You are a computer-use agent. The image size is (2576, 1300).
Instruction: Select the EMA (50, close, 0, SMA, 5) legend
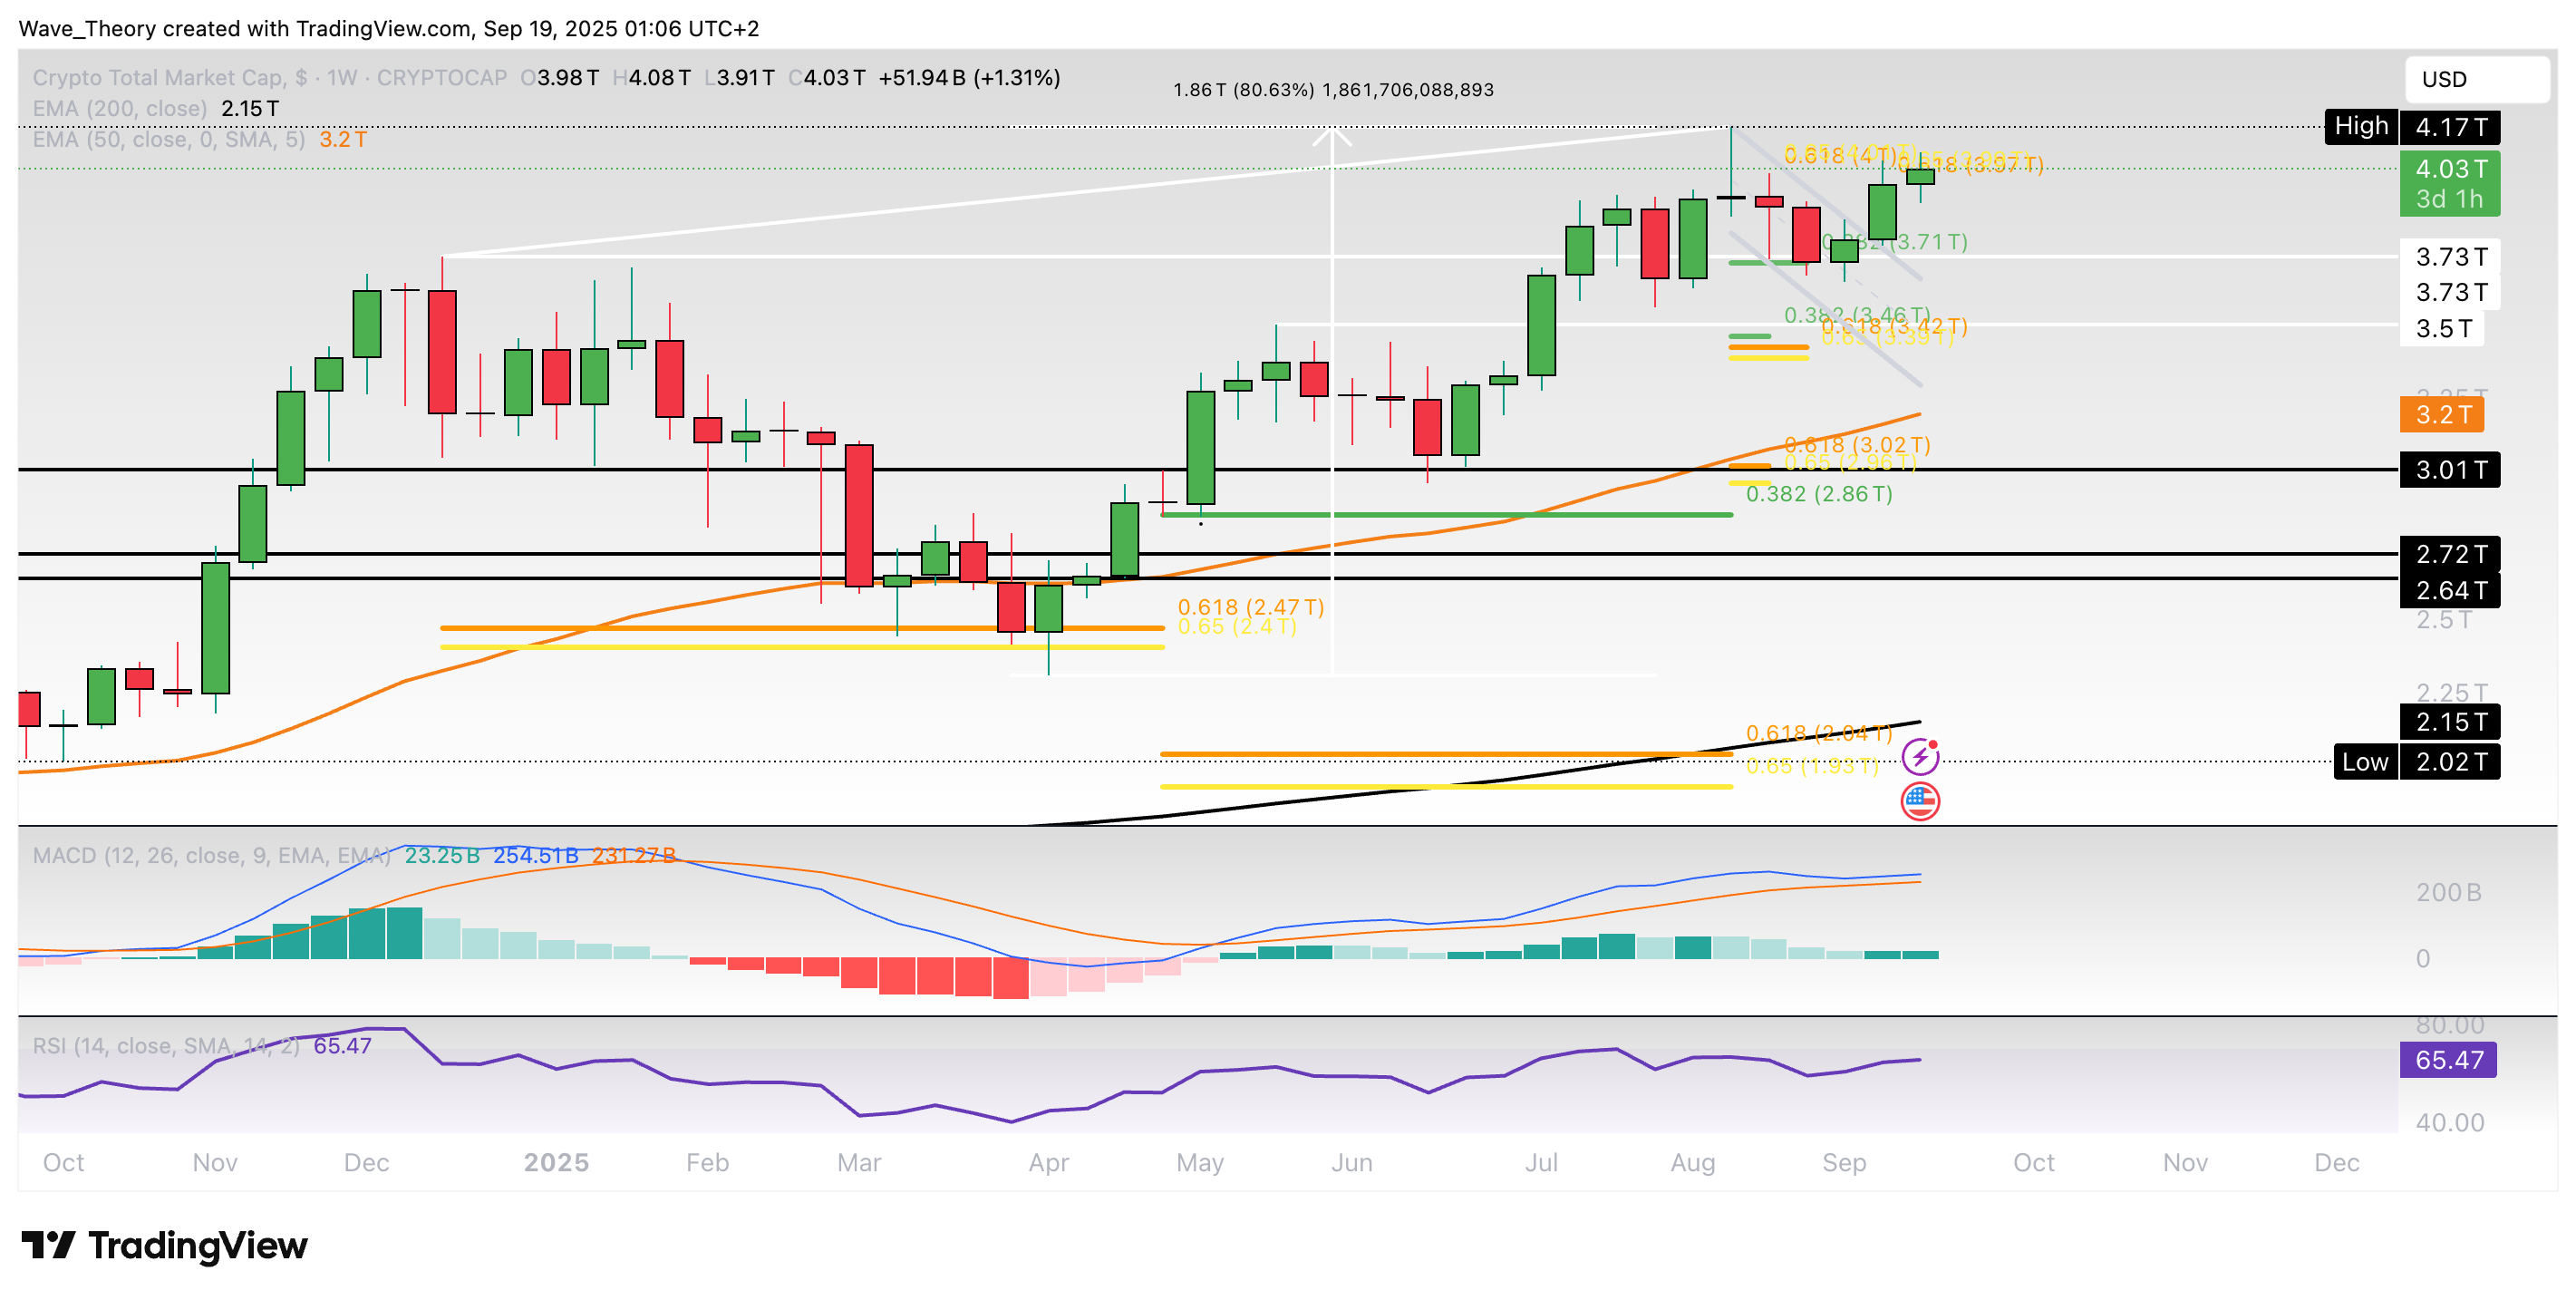tap(168, 139)
